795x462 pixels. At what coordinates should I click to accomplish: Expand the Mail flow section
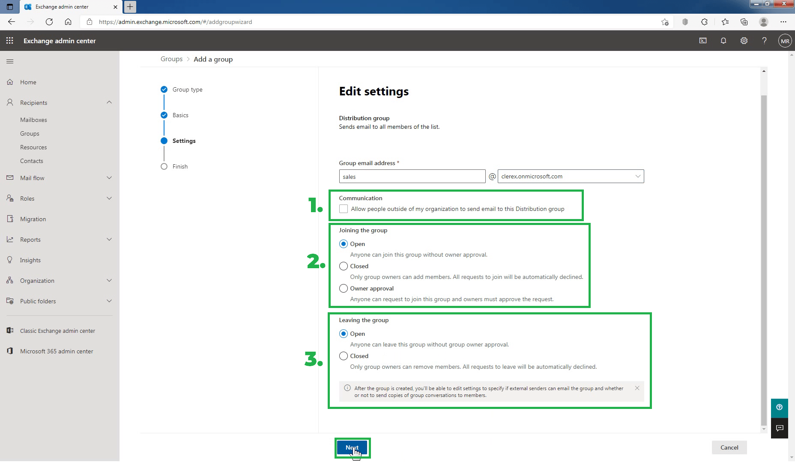[109, 178]
